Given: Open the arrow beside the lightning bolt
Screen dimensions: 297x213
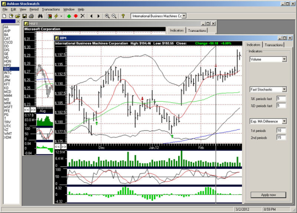Looking at the screenshot, I should 61,16.
